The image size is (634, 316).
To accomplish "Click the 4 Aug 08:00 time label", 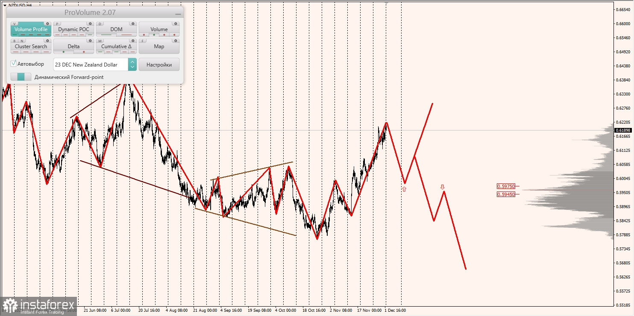I will pyautogui.click(x=176, y=310).
